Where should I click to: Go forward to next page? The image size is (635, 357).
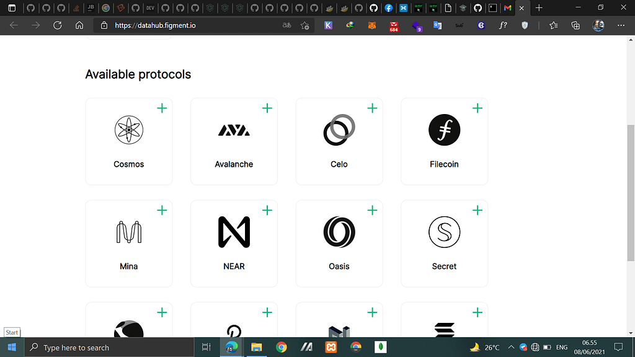click(35, 25)
